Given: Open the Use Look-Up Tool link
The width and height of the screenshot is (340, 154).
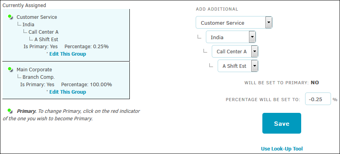Looking at the screenshot, I should click(282, 149).
